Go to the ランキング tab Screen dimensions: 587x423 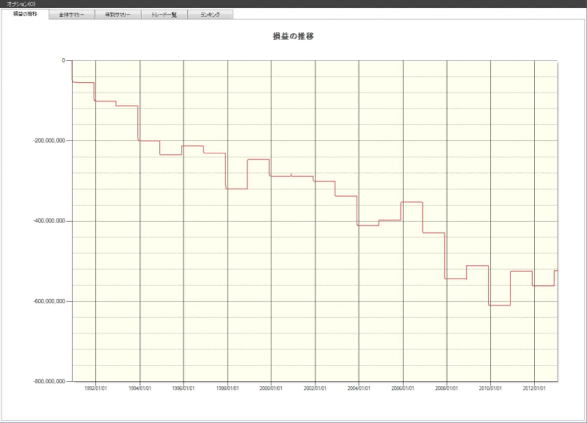point(210,15)
